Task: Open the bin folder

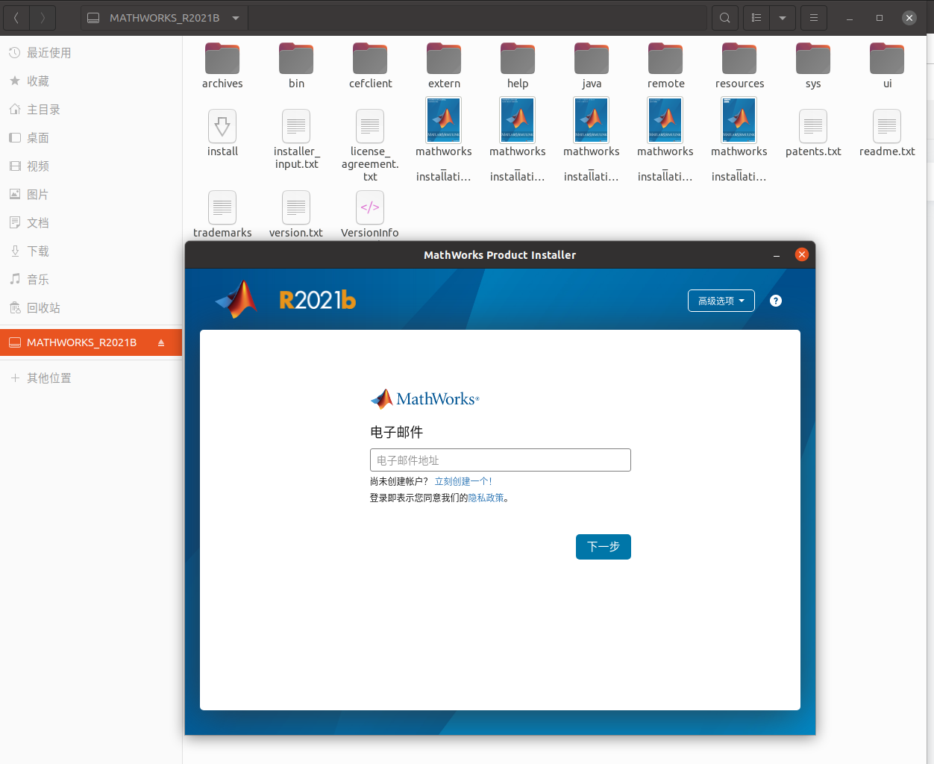Action: coord(296,66)
